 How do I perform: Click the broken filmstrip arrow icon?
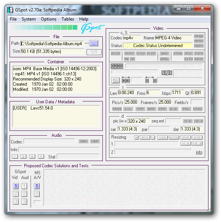tap(167, 73)
